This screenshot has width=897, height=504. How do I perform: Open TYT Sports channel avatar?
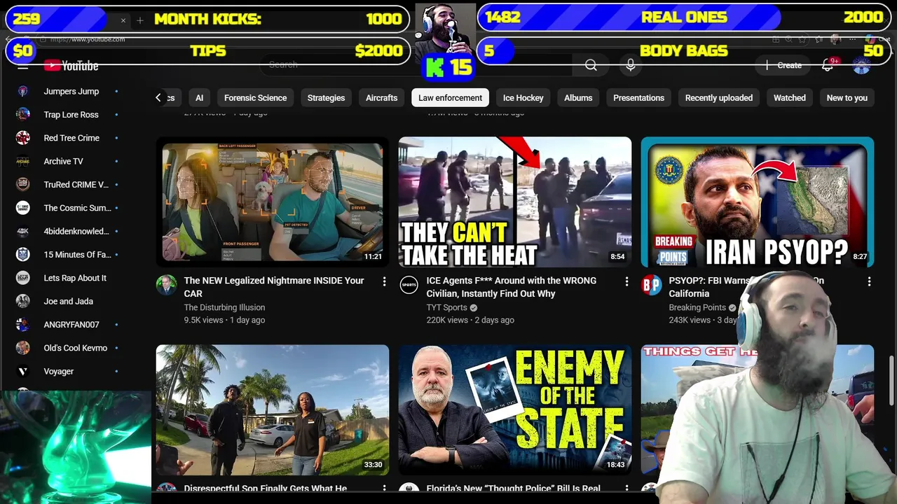point(409,285)
